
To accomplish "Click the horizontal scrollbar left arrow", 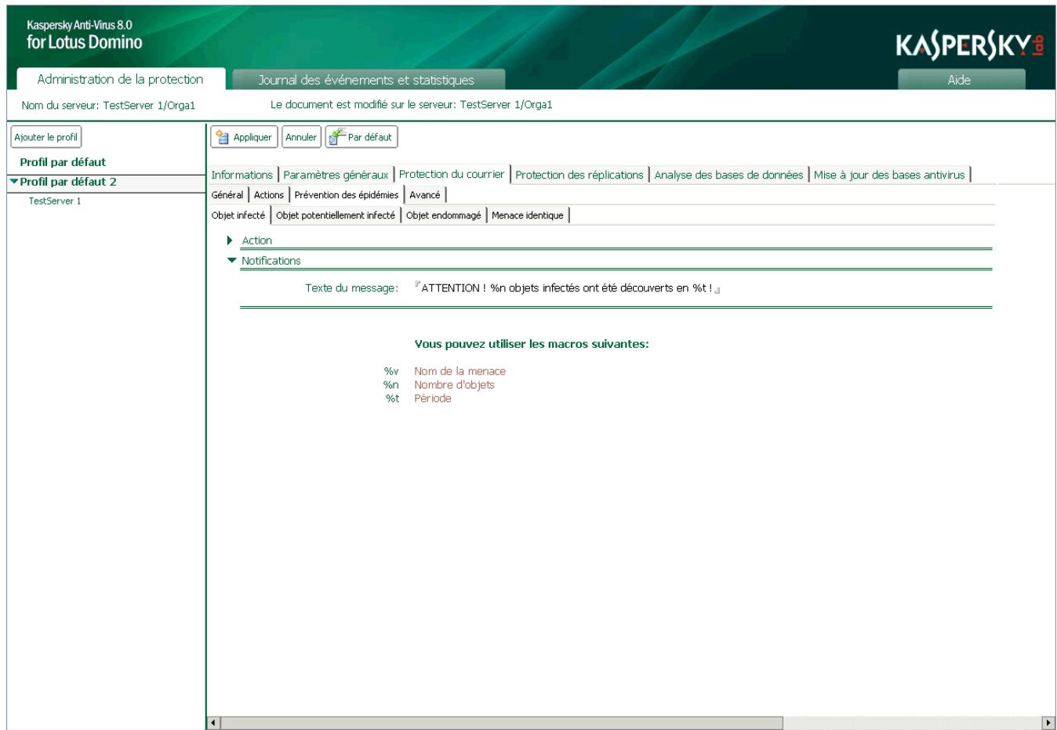I will click(x=214, y=723).
